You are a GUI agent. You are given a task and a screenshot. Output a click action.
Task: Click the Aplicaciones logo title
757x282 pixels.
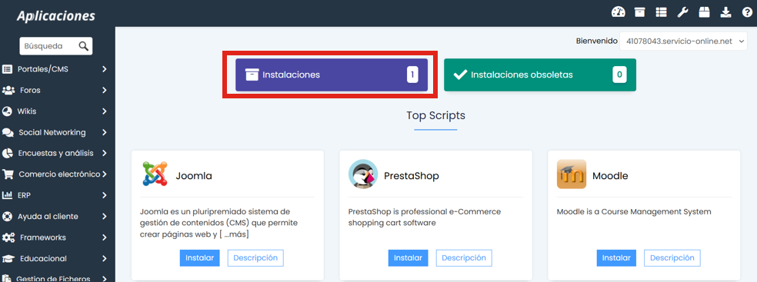(x=56, y=16)
